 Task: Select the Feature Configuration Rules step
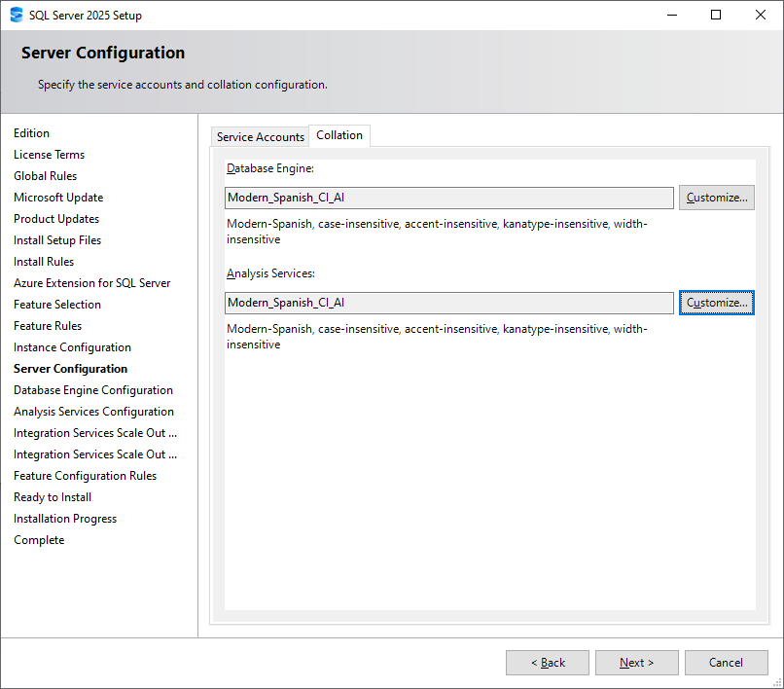pyautogui.click(x=85, y=476)
